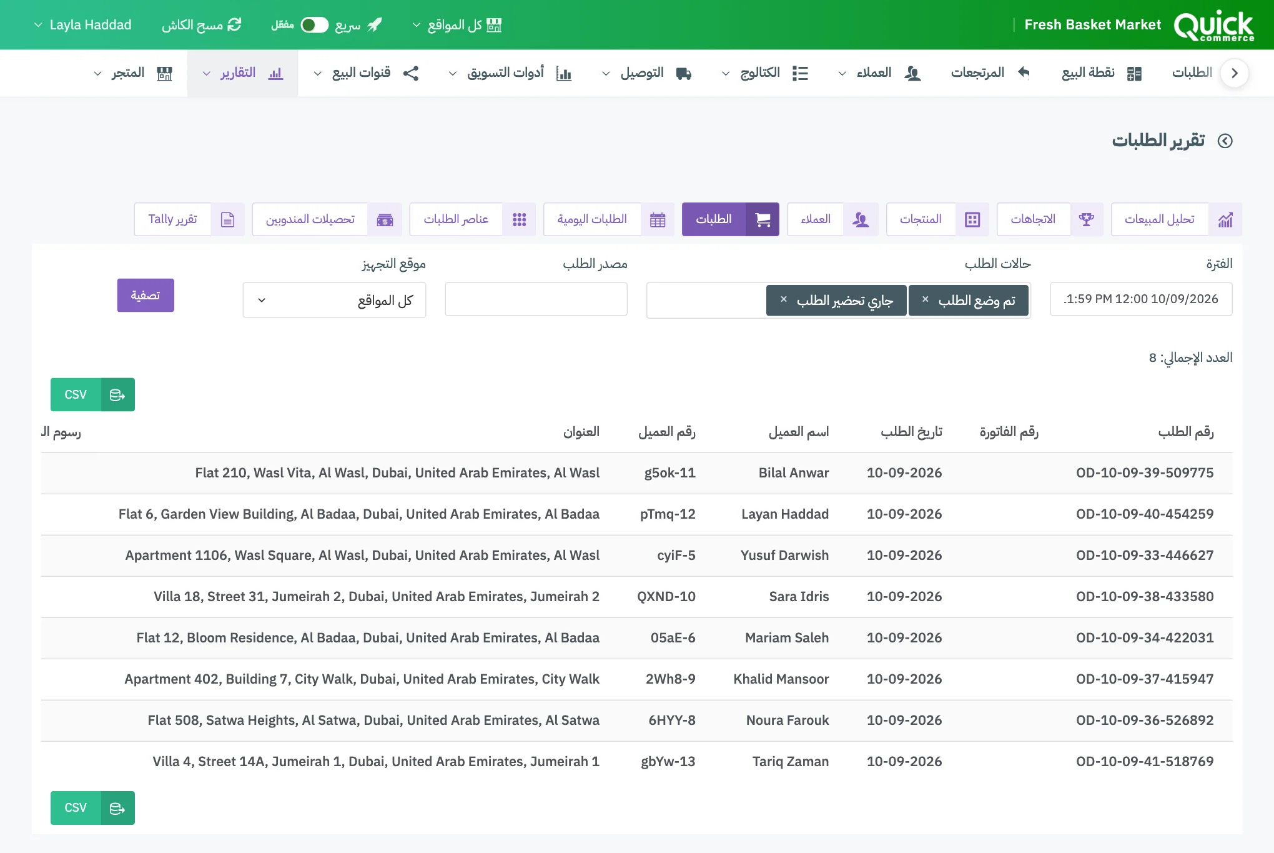Open نقطة البيع in the navbar
Image resolution: width=1274 pixels, height=853 pixels.
click(1102, 73)
